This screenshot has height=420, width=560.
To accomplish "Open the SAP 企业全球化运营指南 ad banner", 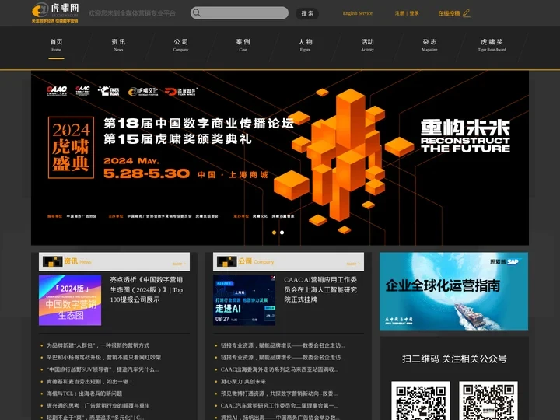I will click(453, 291).
